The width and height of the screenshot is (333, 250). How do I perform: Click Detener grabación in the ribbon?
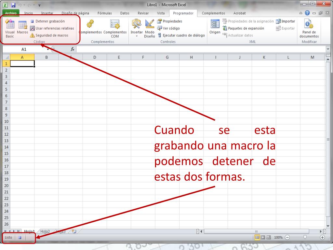pos(47,21)
